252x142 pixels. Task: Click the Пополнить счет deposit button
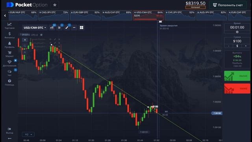click(x=228, y=5)
